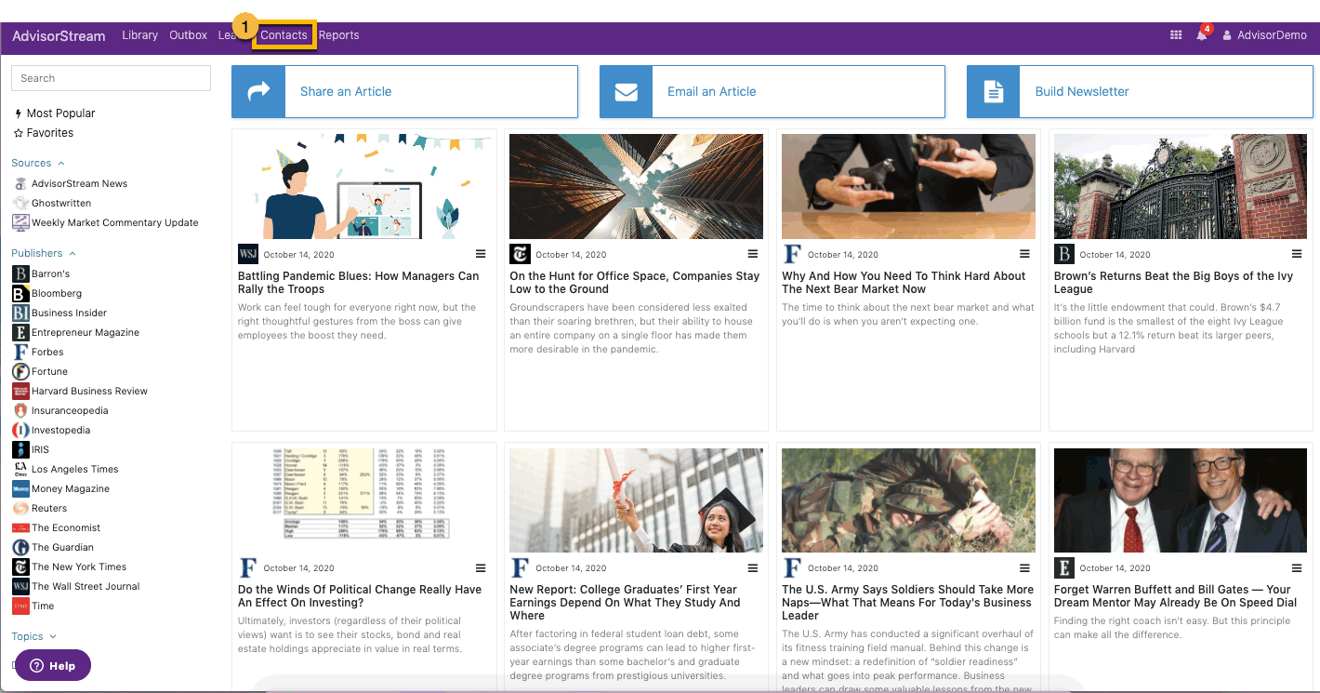Viewport: 1320px width, 693px height.
Task: Click the Share an Article arrow icon
Action: (258, 91)
